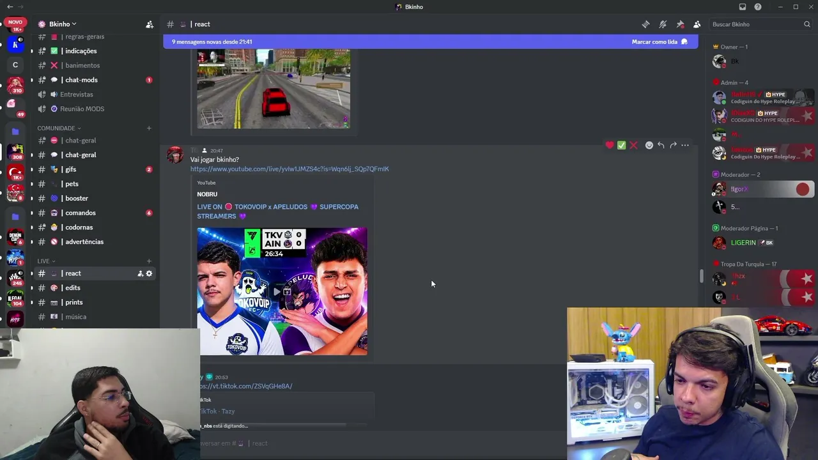Open LIGERIN member profile
The image size is (818, 460).
pos(762,243)
